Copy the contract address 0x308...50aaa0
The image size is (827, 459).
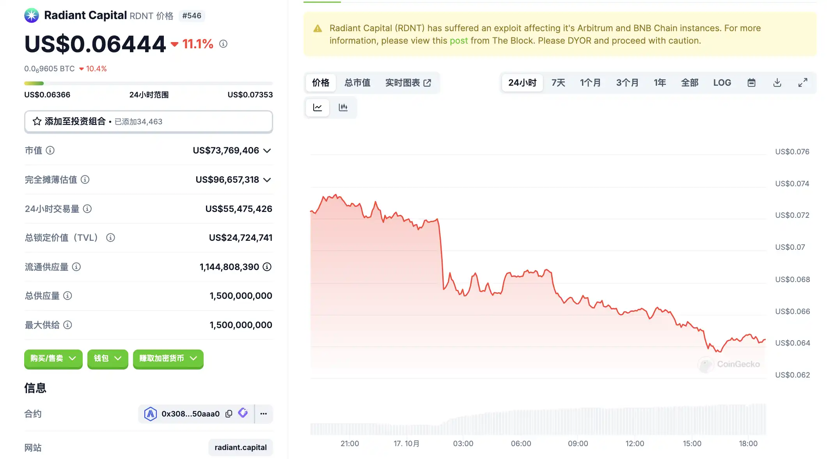click(x=229, y=414)
